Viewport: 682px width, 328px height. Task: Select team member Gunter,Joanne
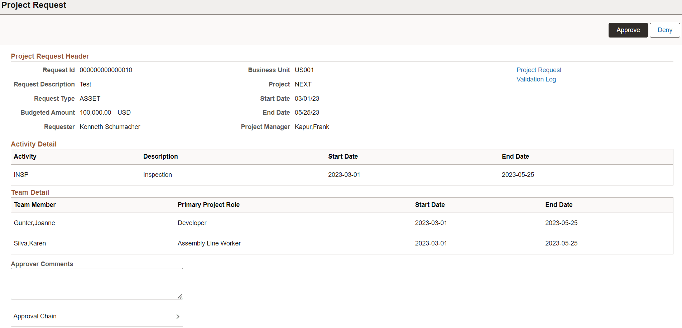click(x=34, y=223)
